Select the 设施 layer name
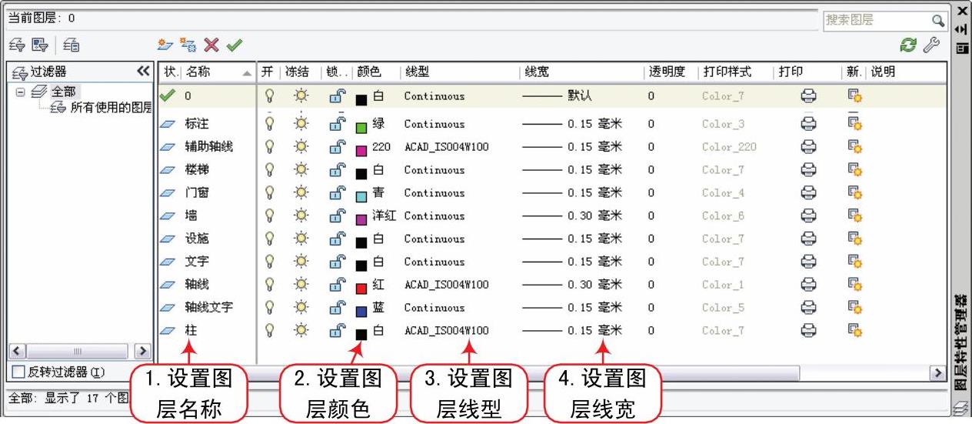This screenshot has height=424, width=972. pyautogui.click(x=197, y=239)
